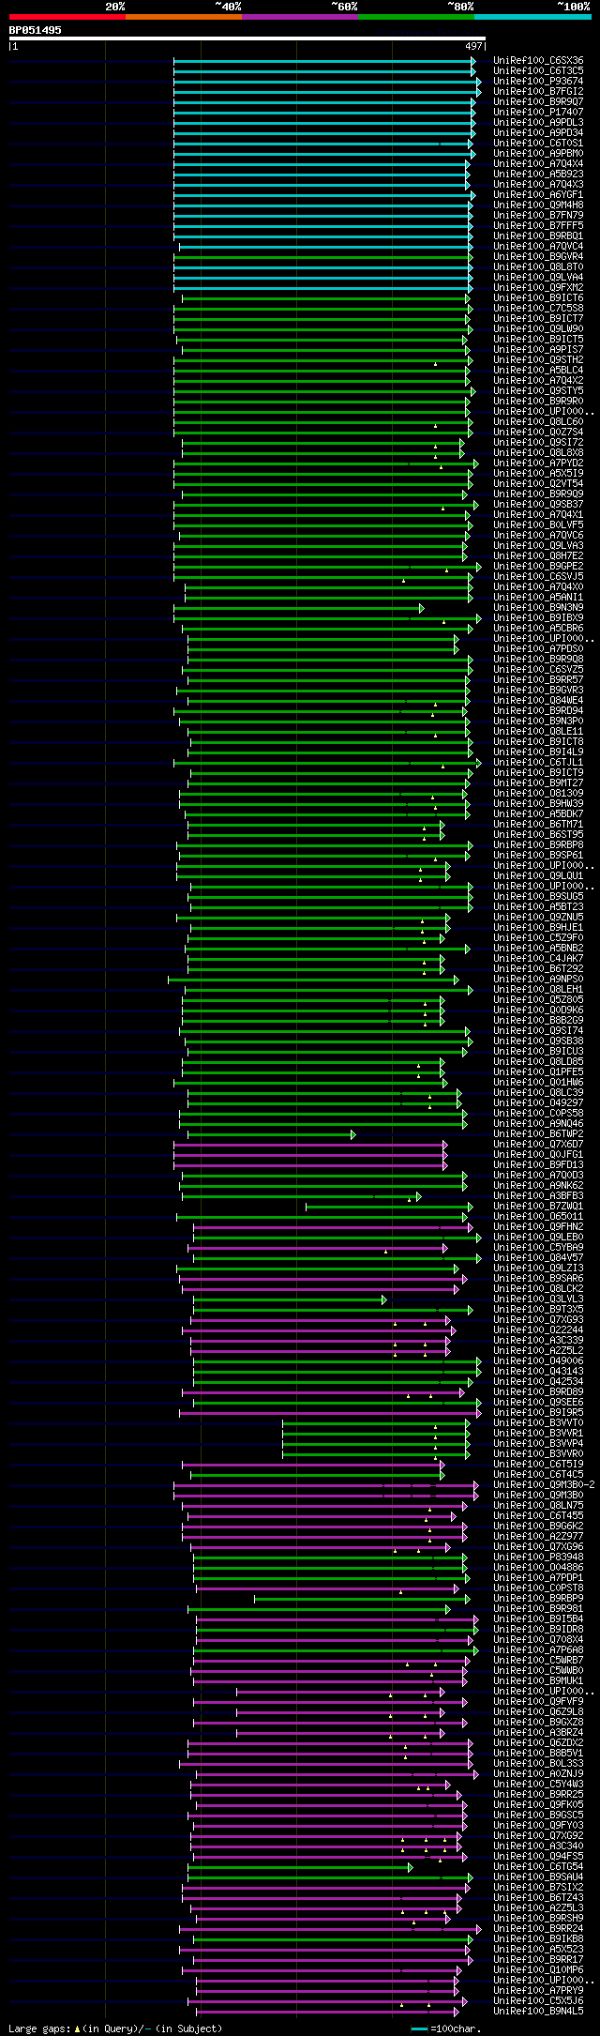Click the 'Large gaps' legend text

[40, 2028]
